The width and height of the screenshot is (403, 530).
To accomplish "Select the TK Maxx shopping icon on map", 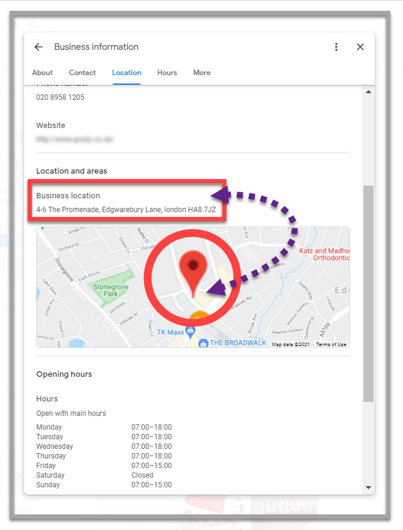I will tap(190, 331).
